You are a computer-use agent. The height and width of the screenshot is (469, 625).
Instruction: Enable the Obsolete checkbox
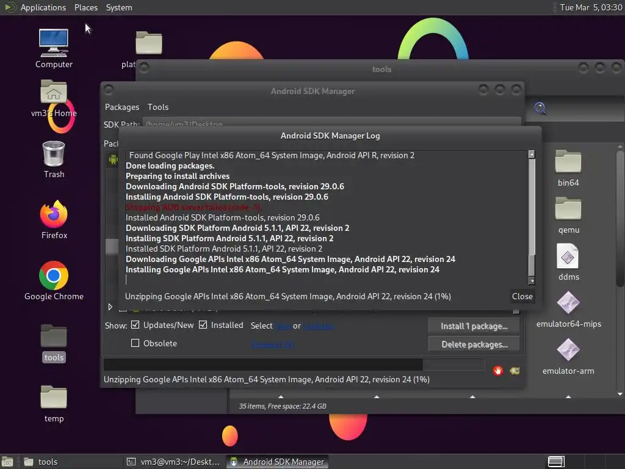point(135,343)
